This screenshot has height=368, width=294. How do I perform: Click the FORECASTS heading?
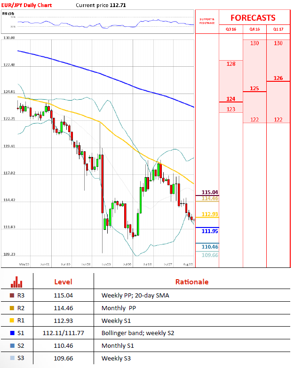253,18
